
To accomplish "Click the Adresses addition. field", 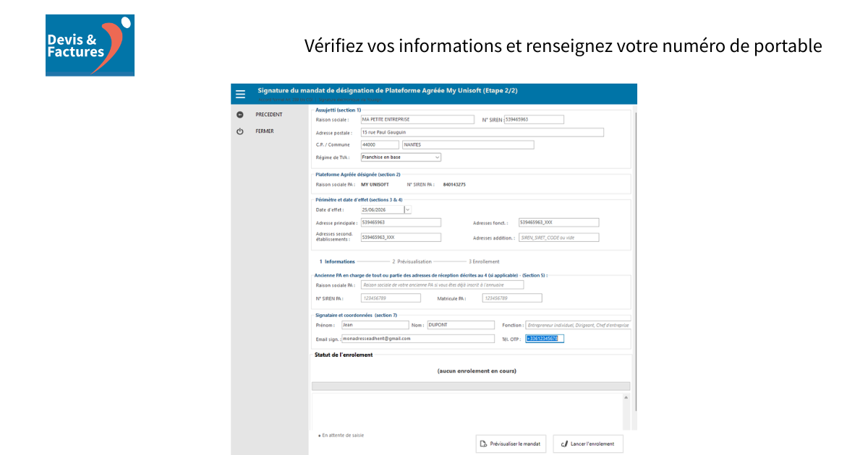I will tap(558, 237).
